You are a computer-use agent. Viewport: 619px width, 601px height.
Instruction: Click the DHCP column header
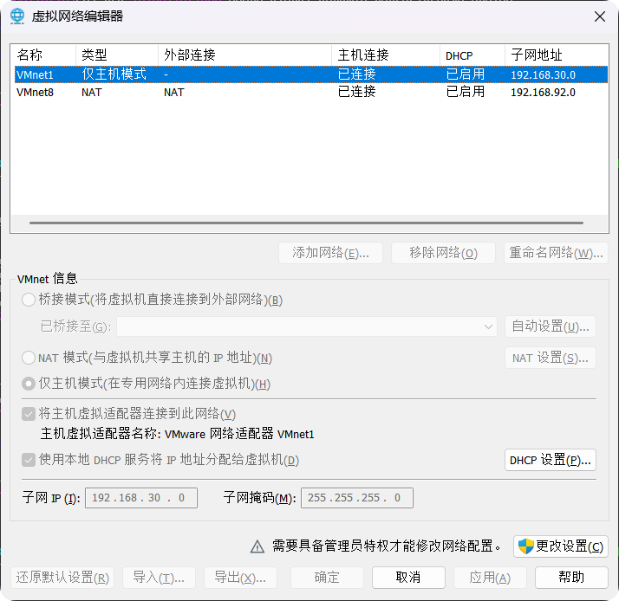click(472, 55)
